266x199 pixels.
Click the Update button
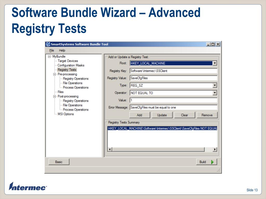pos(162,115)
